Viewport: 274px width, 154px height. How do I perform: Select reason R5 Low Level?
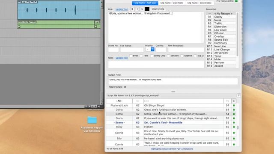click(x=221, y=30)
